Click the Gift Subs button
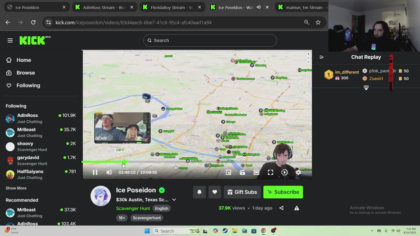This screenshot has width=420, height=236. pyautogui.click(x=242, y=192)
